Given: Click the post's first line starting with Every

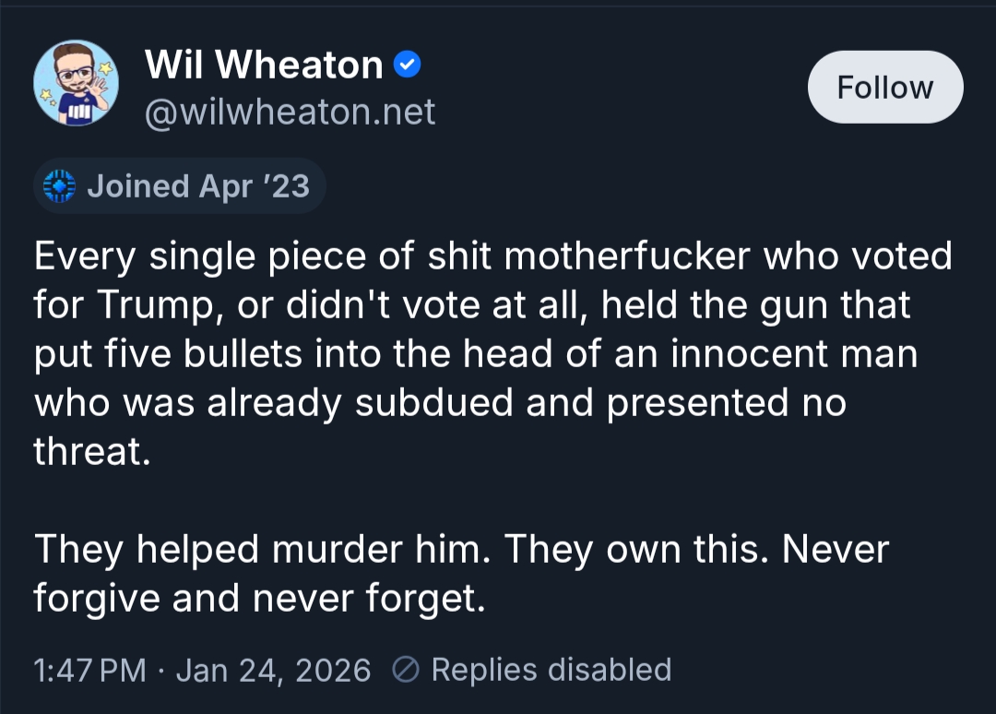Looking at the screenshot, I should point(492,256).
